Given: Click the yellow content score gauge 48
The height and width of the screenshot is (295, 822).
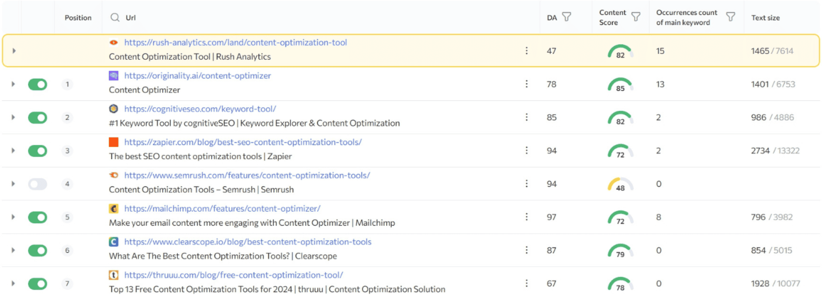Looking at the screenshot, I should 620,184.
